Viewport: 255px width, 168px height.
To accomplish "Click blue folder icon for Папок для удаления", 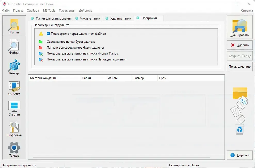I will click(x=41, y=59).
